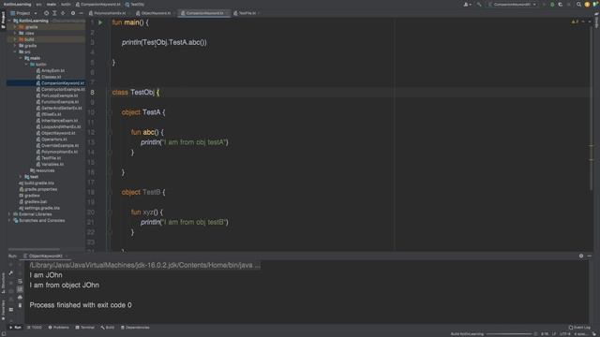The height and width of the screenshot is (337, 600).
Task: Switch to PolymorphismEx.kt editor tab
Action: 110,13
